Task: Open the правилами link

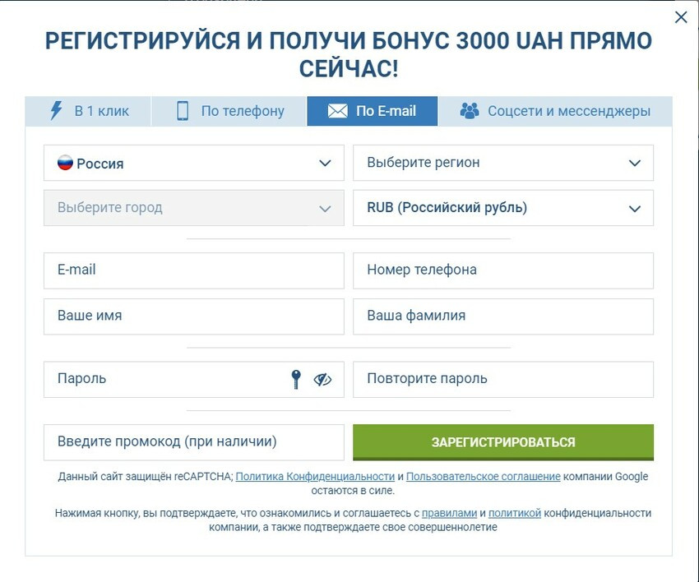Action: pos(449,513)
